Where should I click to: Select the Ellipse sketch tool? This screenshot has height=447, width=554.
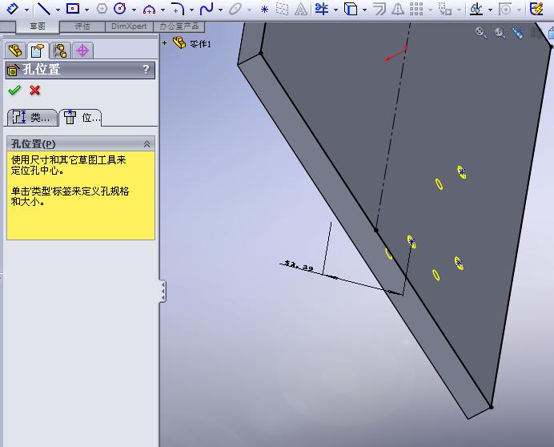click(235, 9)
